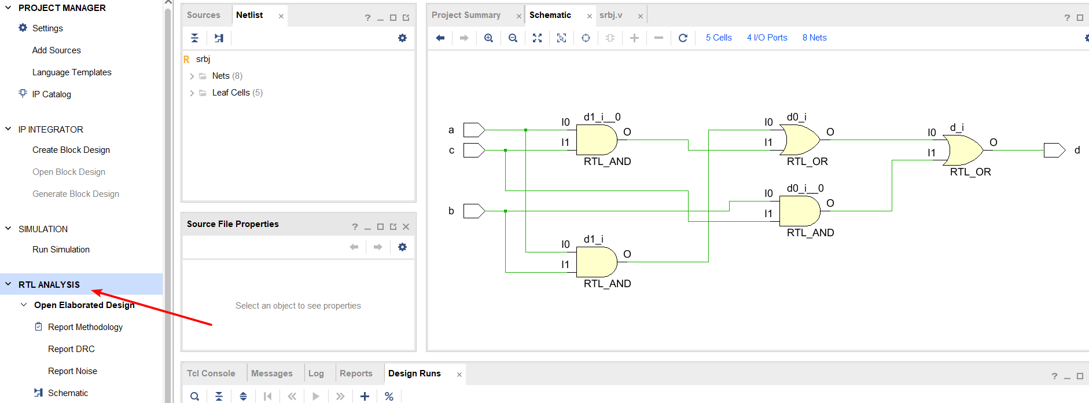The image size is (1089, 403).
Task: Click the zoom fit icon in schematic toolbar
Action: (x=537, y=38)
